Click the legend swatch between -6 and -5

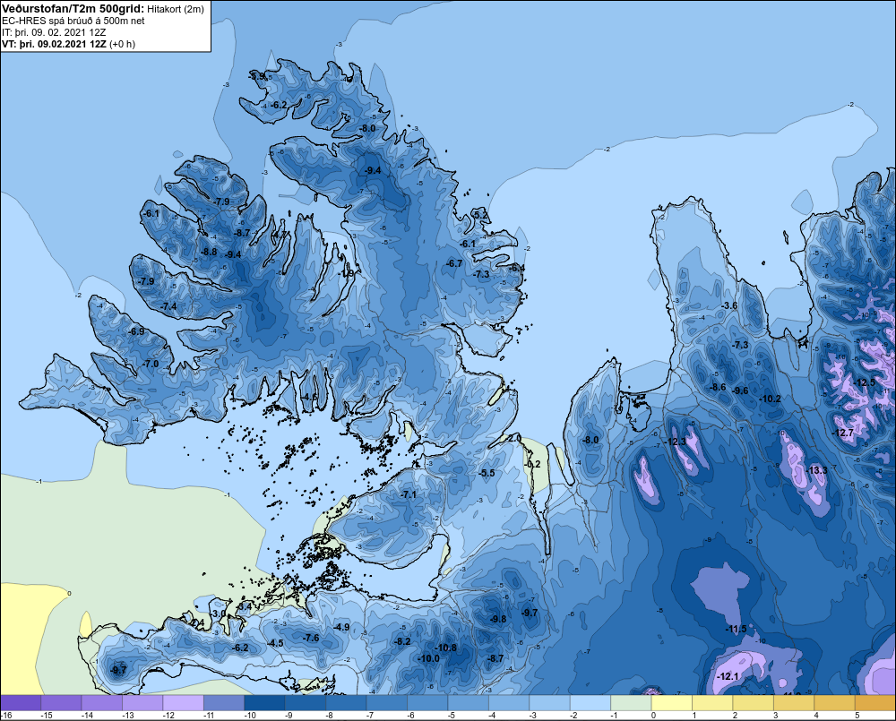(x=427, y=703)
